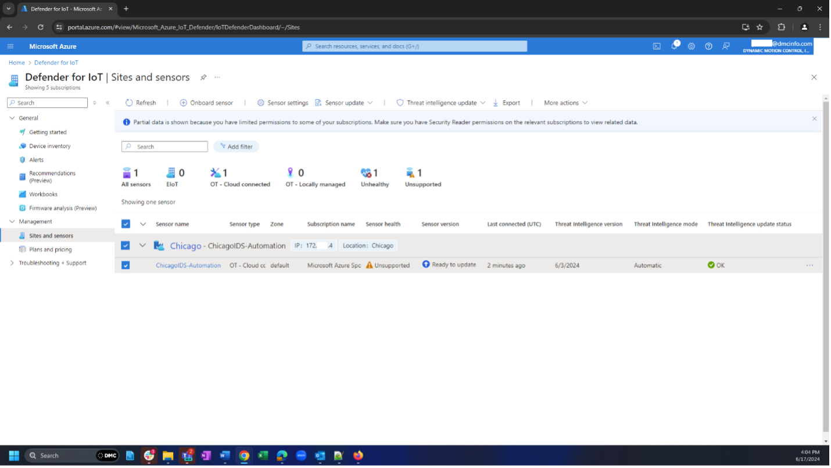Open Recommendations (Preview) in the sidebar

(x=52, y=177)
